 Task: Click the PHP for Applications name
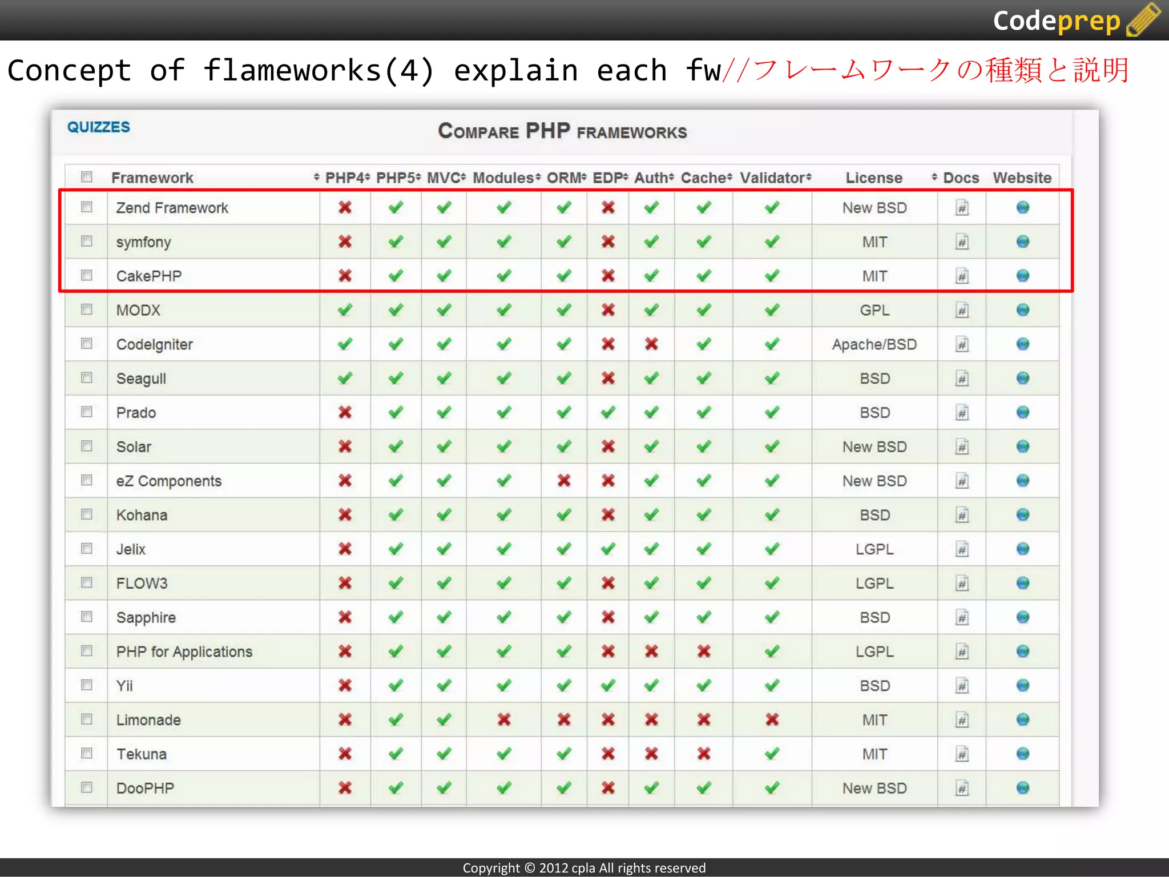184,651
